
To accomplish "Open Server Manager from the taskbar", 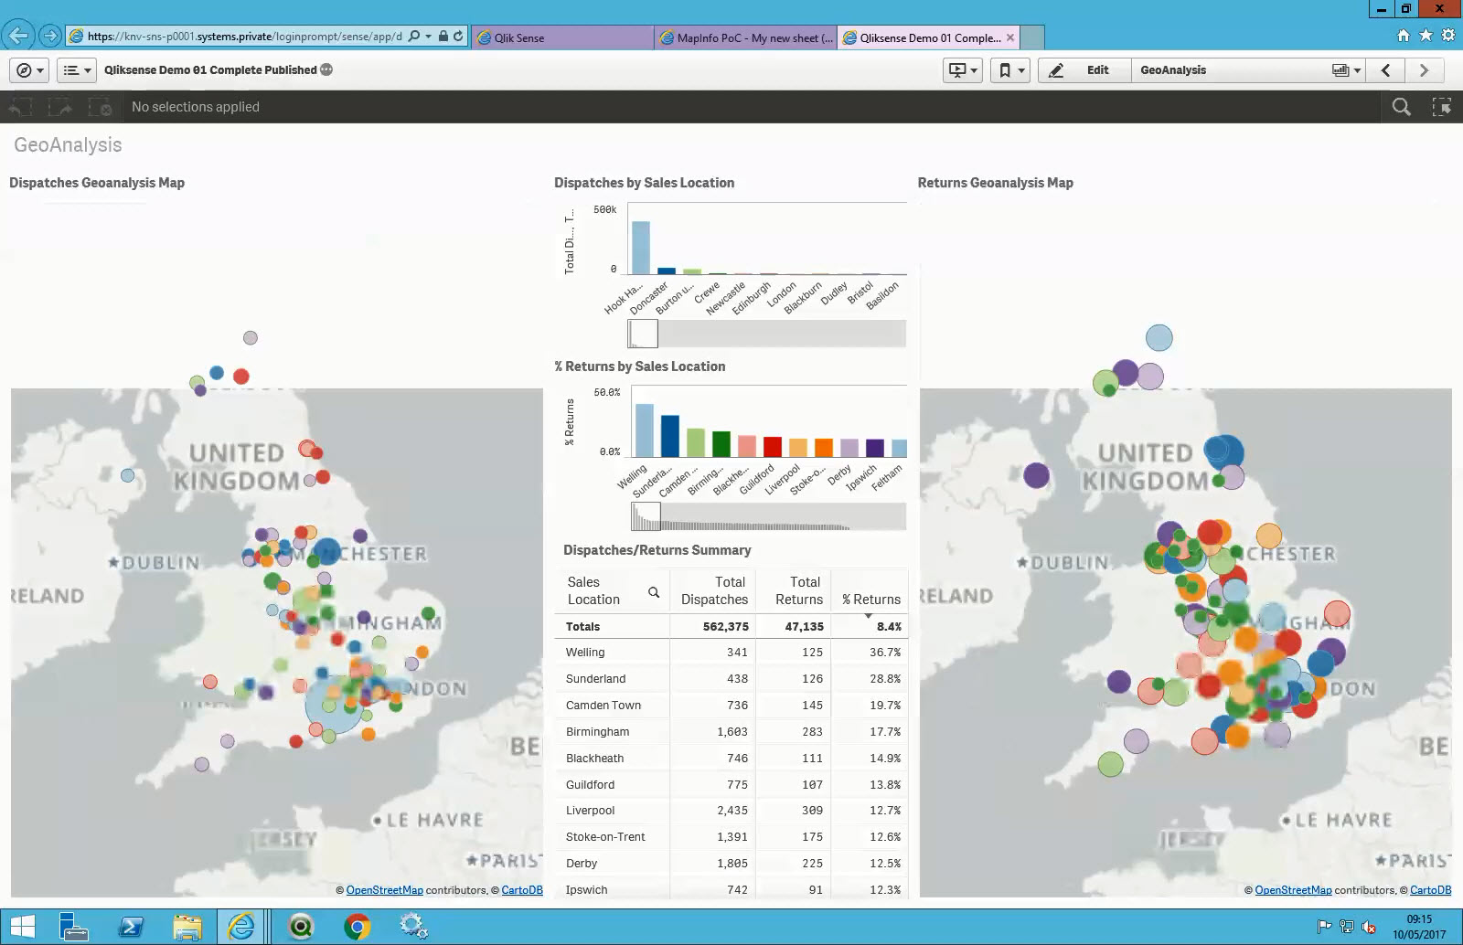I will [x=73, y=927].
